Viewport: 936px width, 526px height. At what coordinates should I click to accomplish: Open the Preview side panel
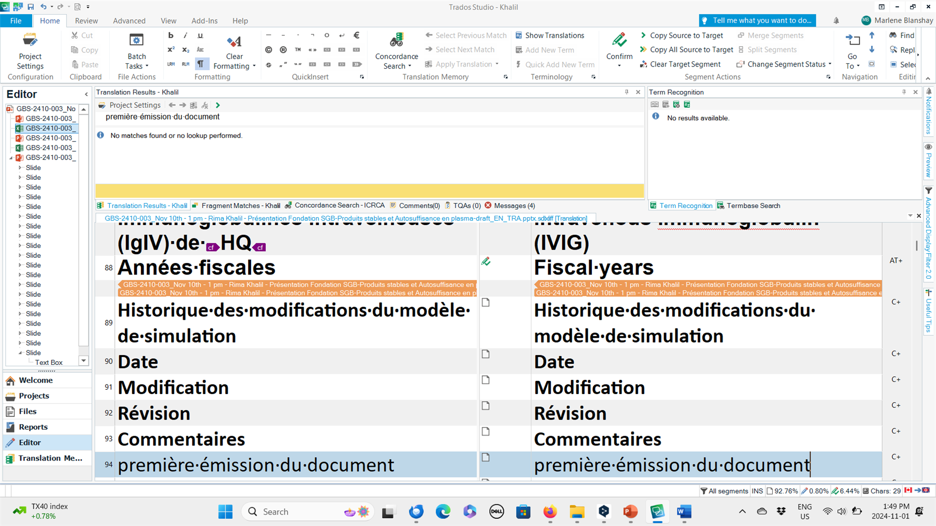(x=929, y=161)
